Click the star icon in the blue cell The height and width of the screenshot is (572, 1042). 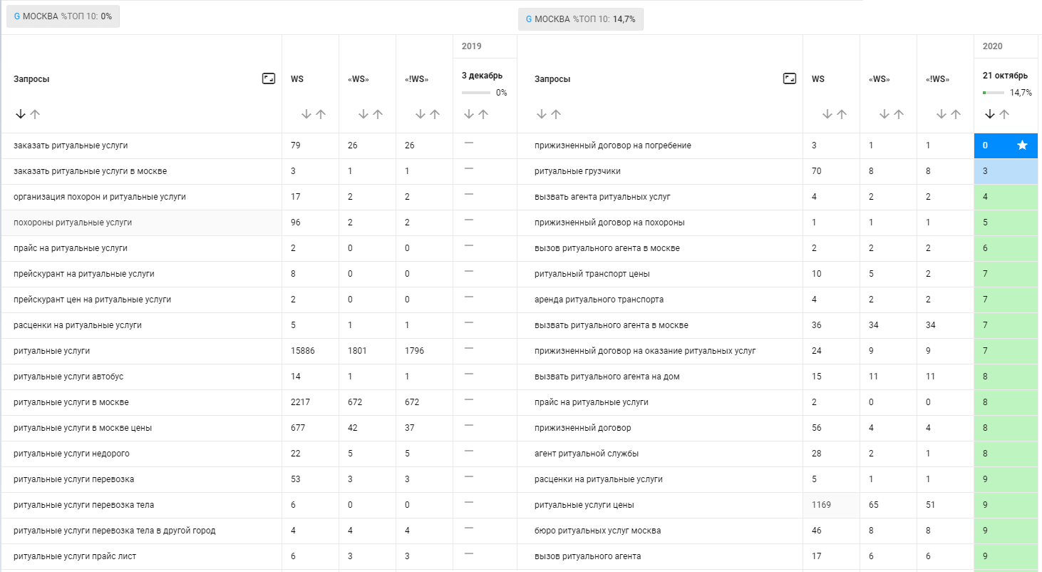1022,145
